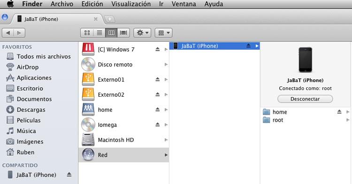Open the root shared folder on iPhone

[306, 120]
